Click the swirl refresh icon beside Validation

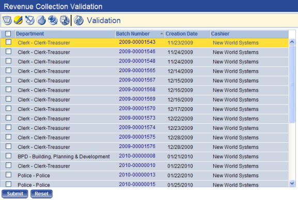[x=79, y=20]
